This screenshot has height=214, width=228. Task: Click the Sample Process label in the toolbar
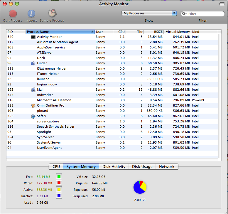(x=52, y=21)
